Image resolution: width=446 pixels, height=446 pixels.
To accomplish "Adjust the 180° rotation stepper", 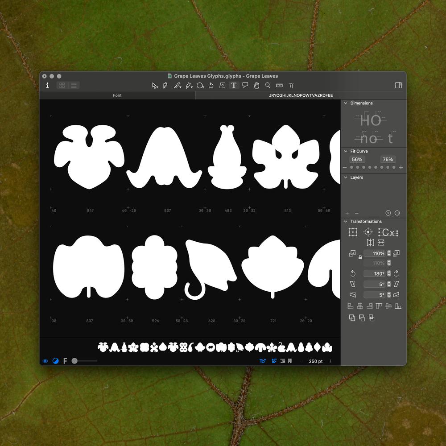I will pos(389,274).
